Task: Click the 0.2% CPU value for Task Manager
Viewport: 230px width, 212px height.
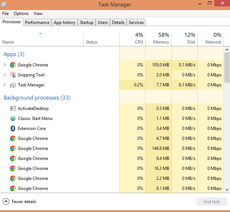Action: (x=139, y=85)
